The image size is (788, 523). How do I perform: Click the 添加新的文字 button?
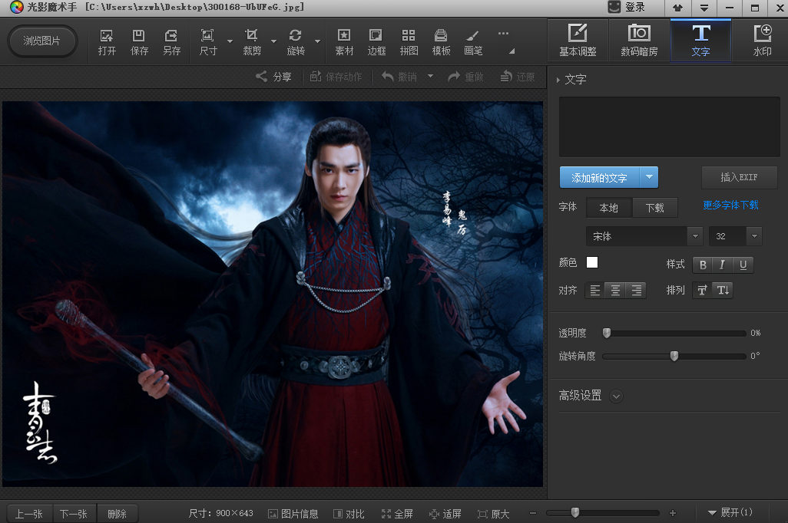pos(600,178)
